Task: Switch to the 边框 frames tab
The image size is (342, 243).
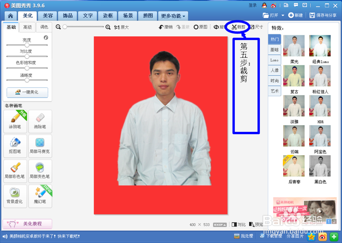Action: [107, 16]
